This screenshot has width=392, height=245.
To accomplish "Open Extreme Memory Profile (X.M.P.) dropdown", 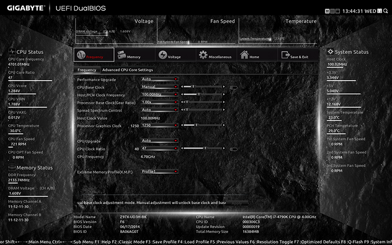I will [x=160, y=171].
